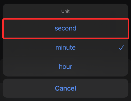Select the checkmark icon beside minute

(121, 48)
